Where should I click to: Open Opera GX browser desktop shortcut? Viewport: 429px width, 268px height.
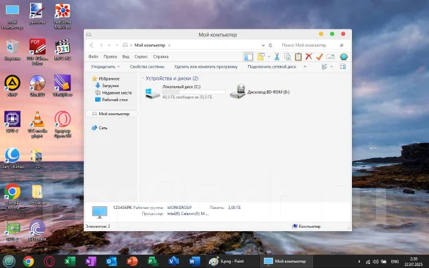point(62,124)
